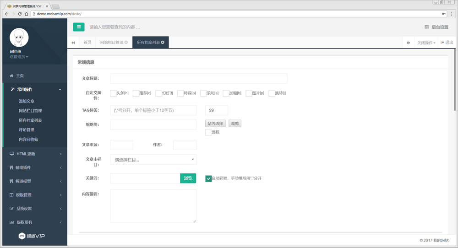Focus the TAG标签 input field

tap(153, 110)
